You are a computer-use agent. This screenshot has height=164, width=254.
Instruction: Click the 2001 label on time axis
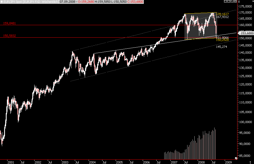click(11, 162)
